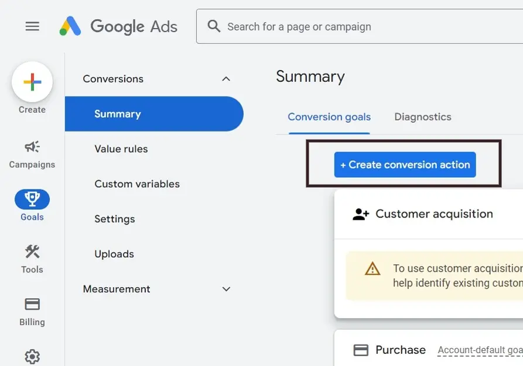Open the Tools wrench icon
The height and width of the screenshot is (366, 523).
click(32, 252)
